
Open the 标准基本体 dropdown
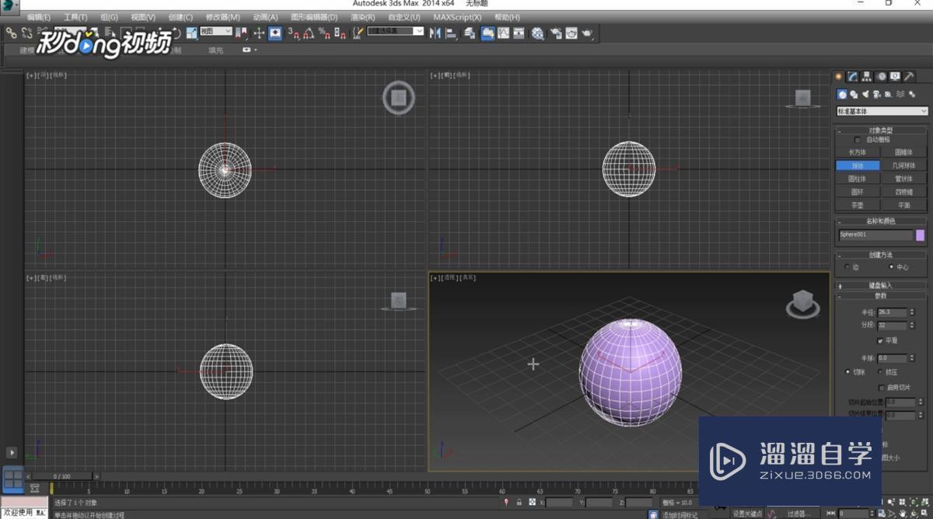(x=881, y=111)
